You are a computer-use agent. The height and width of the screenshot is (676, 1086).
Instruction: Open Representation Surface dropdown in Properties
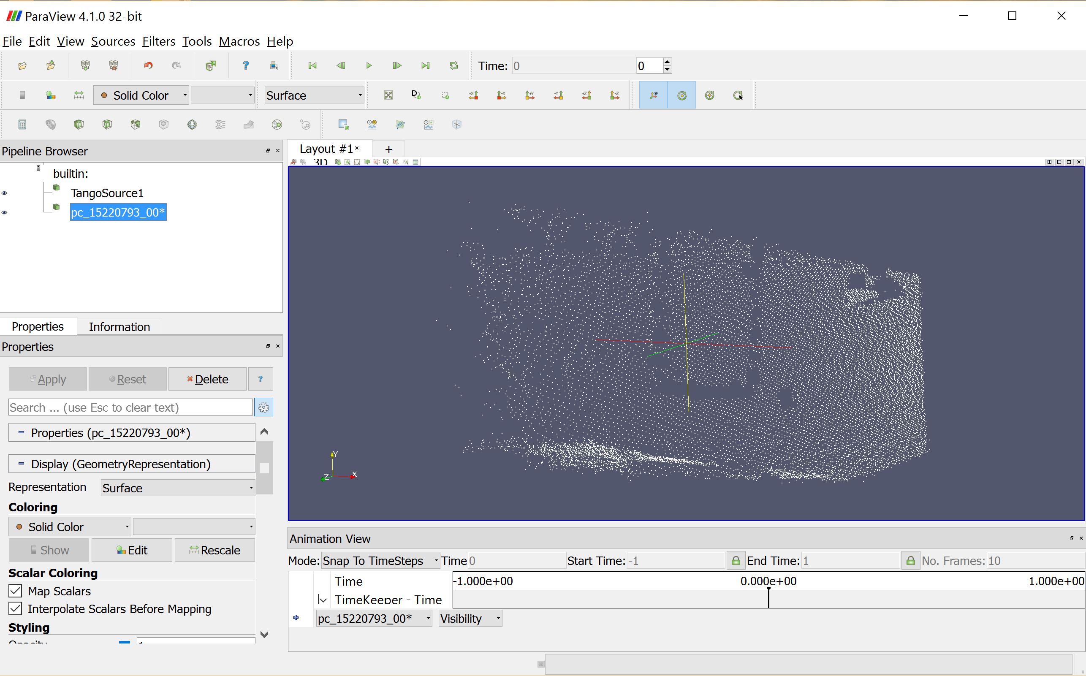point(178,488)
